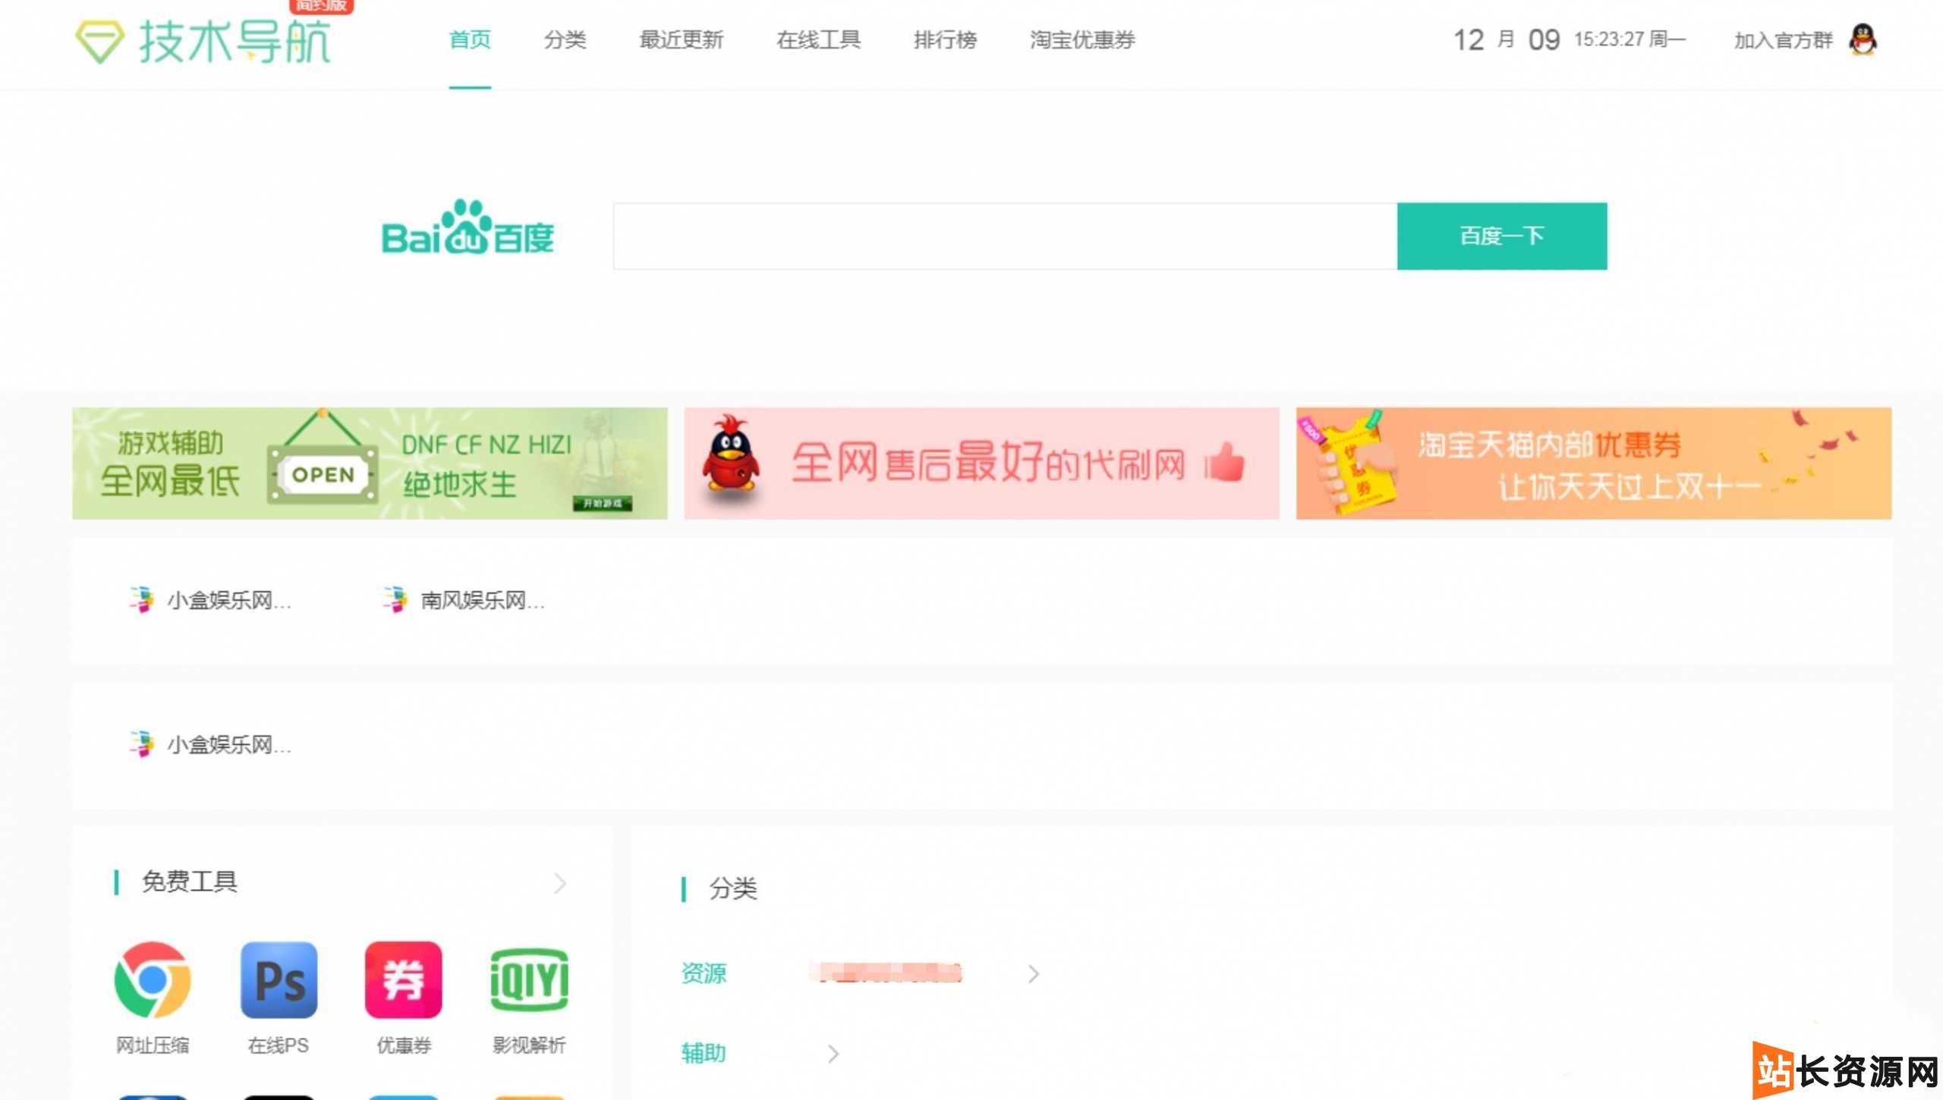The width and height of the screenshot is (1943, 1100).
Task: Select the 排行榜 navigation tab
Action: click(x=946, y=40)
